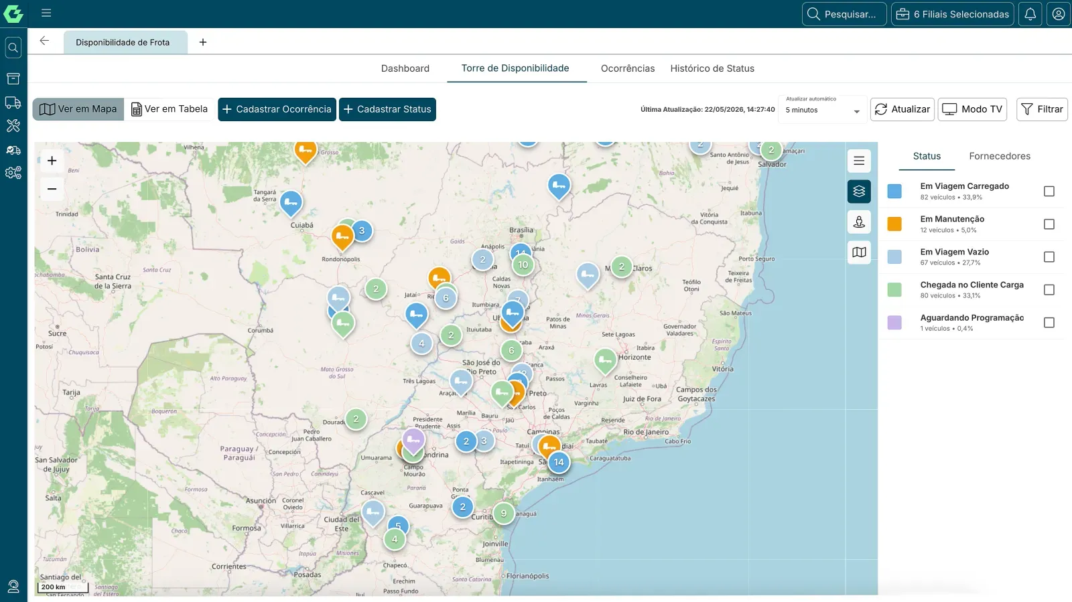
Task: Open the sidebar settings gears icon
Action: 13,173
